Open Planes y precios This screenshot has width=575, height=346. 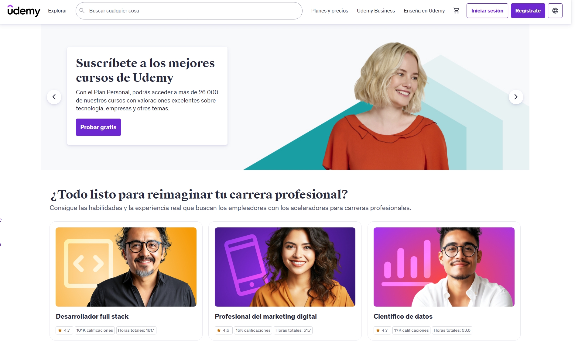(x=330, y=11)
